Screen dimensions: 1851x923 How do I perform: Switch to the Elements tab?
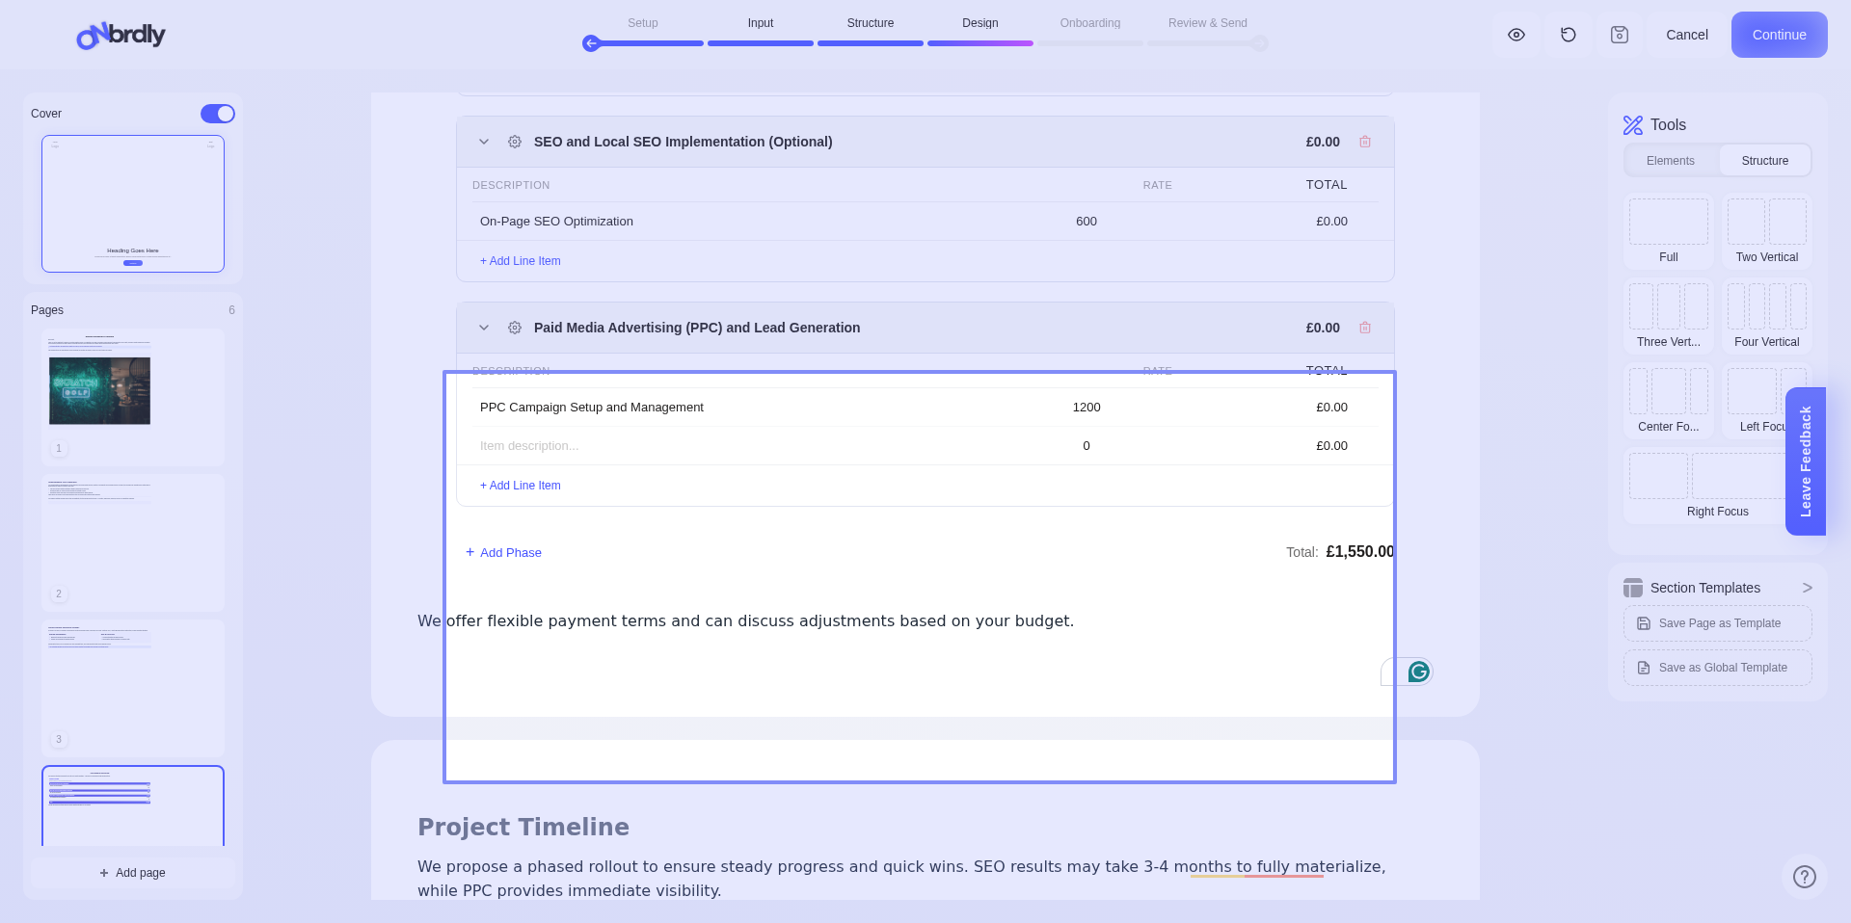click(x=1670, y=161)
